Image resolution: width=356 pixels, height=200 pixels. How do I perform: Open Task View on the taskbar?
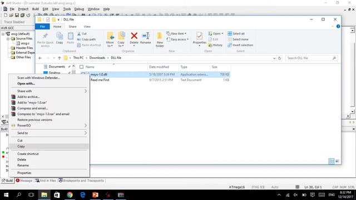(31, 195)
